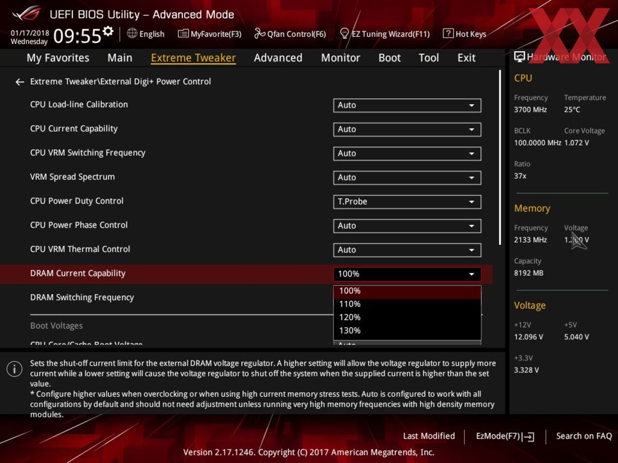Click the EZ Tuning Wizard bulb icon
618x463 pixels.
tap(344, 33)
